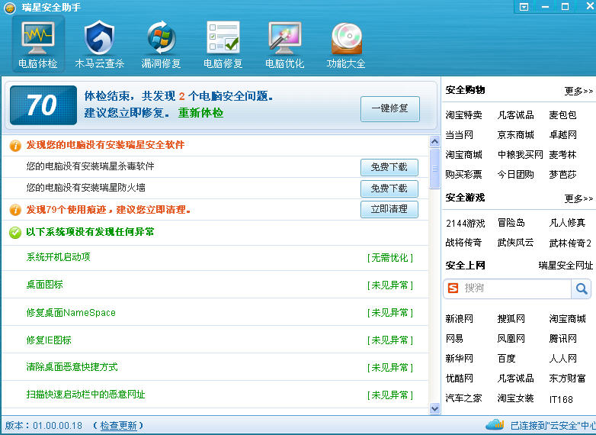Select the 扫描快速启动栏中的恶意网址 row
This screenshot has height=435, width=596.
tap(215, 395)
